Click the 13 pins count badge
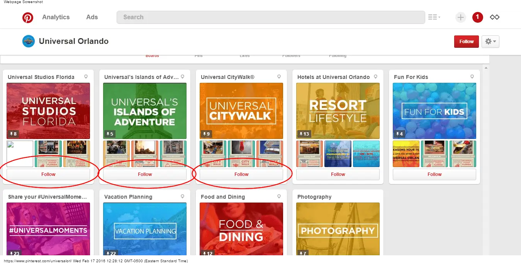Screen dimensions: 521x263 pyautogui.click(x=305, y=134)
